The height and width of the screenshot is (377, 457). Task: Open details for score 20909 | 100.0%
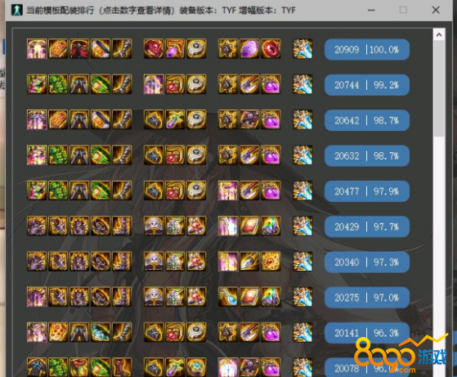pos(367,49)
